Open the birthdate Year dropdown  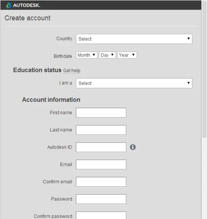click(127, 55)
